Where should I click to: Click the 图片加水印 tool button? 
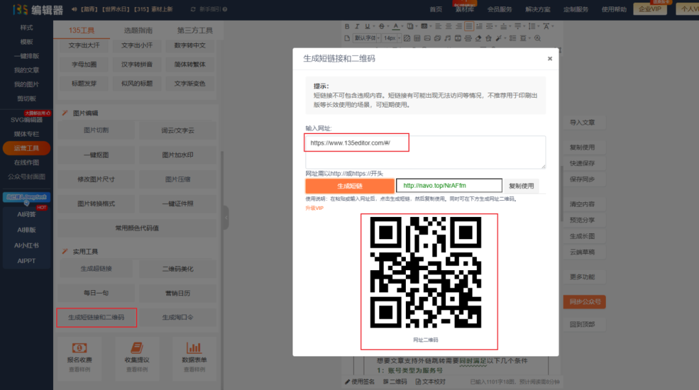(x=177, y=155)
